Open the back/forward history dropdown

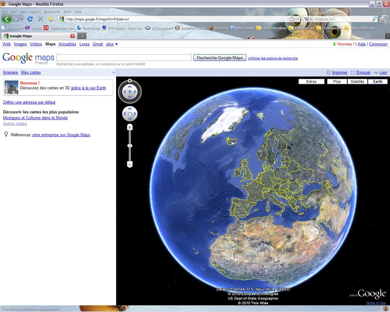tap(22, 19)
